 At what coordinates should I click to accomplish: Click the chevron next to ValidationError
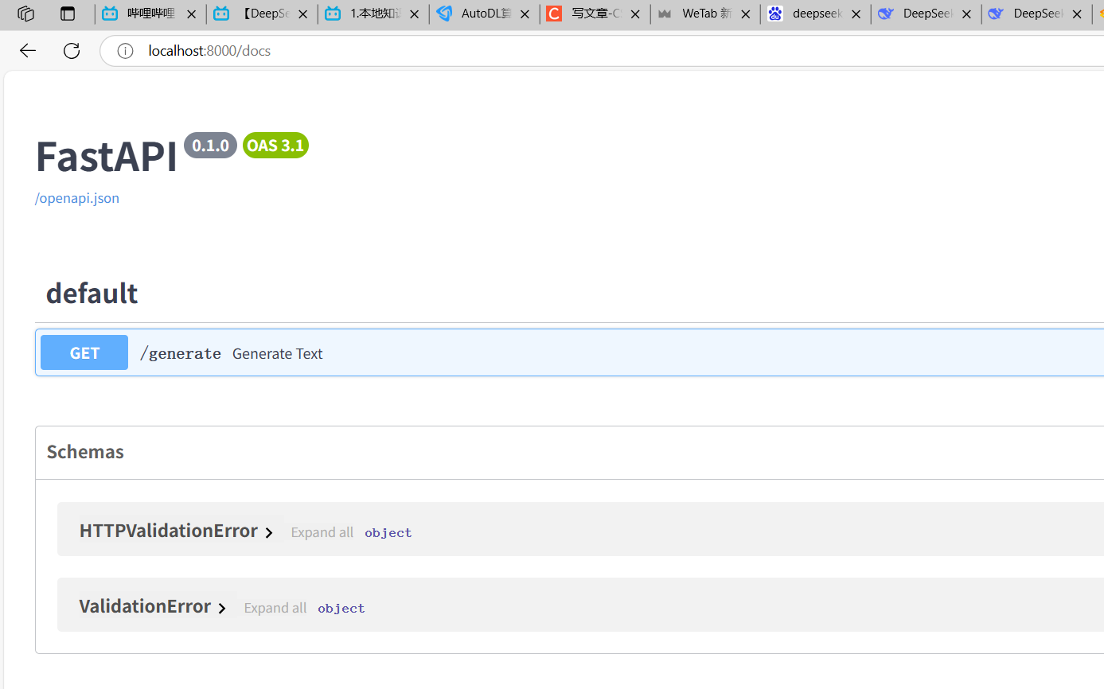click(x=222, y=608)
